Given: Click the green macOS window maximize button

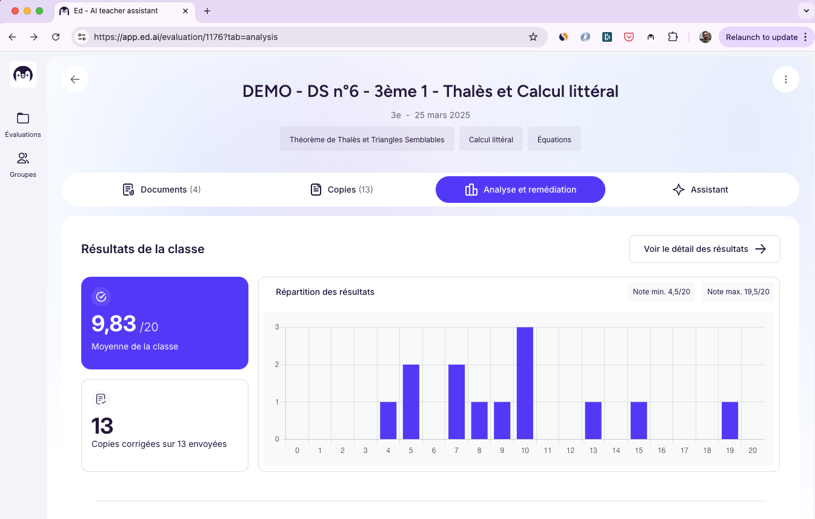Looking at the screenshot, I should pos(39,11).
